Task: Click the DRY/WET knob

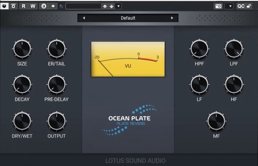Action: (x=22, y=121)
